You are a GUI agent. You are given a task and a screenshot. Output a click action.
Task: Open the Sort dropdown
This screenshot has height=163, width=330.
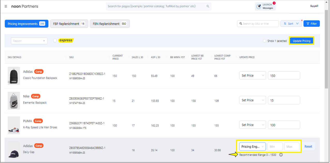coord(291,24)
